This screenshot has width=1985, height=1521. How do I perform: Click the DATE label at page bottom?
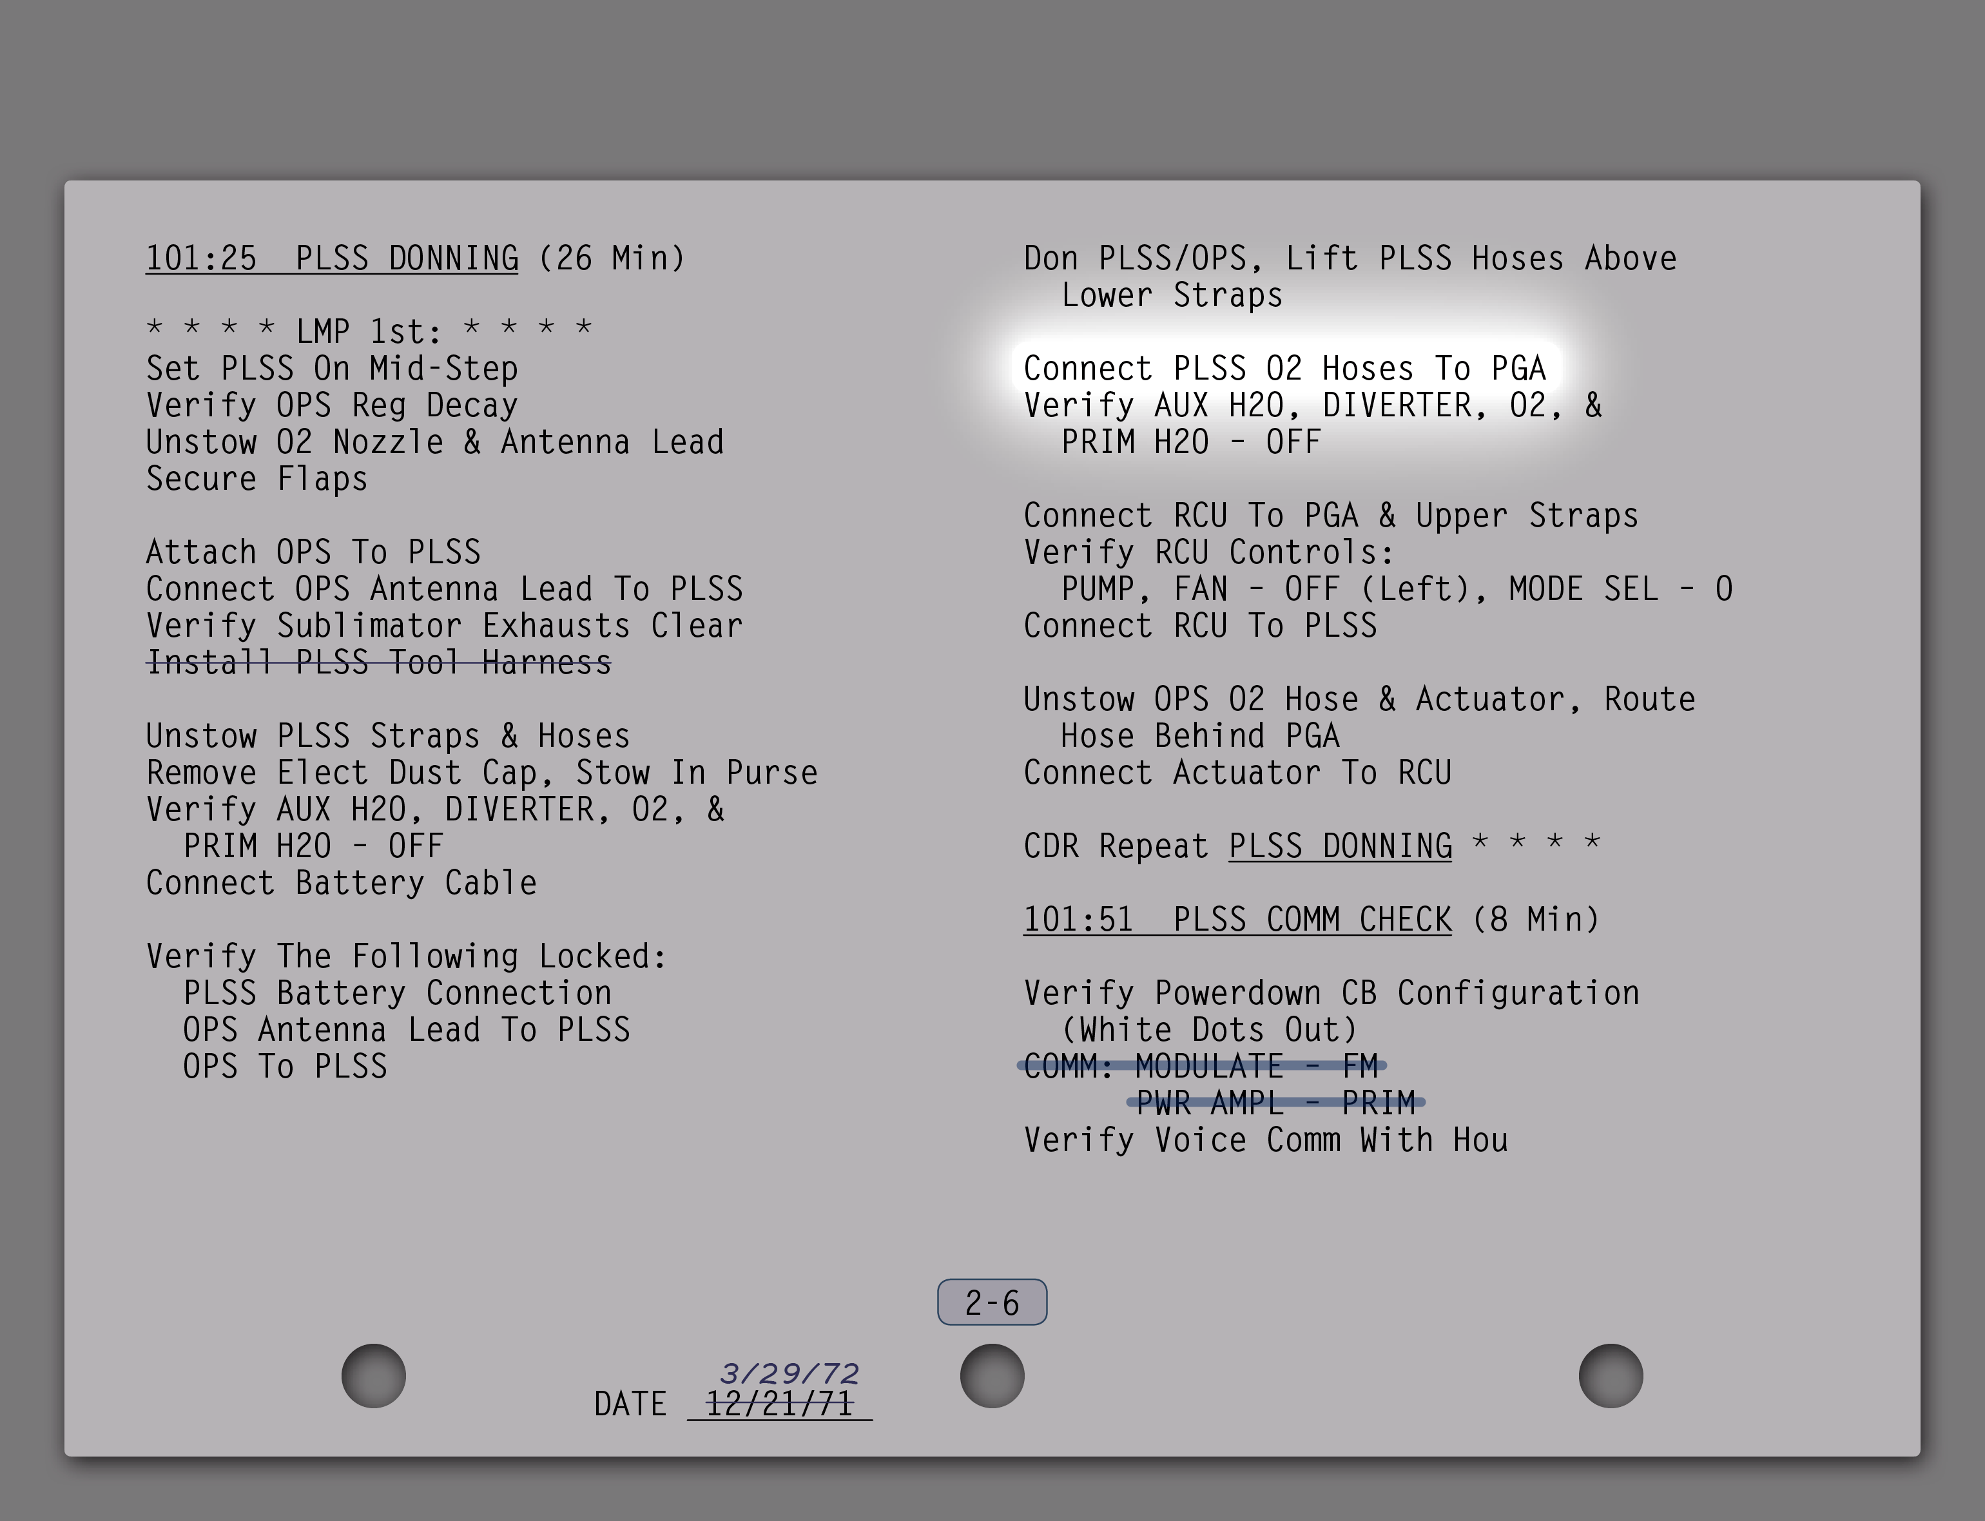tap(630, 1404)
